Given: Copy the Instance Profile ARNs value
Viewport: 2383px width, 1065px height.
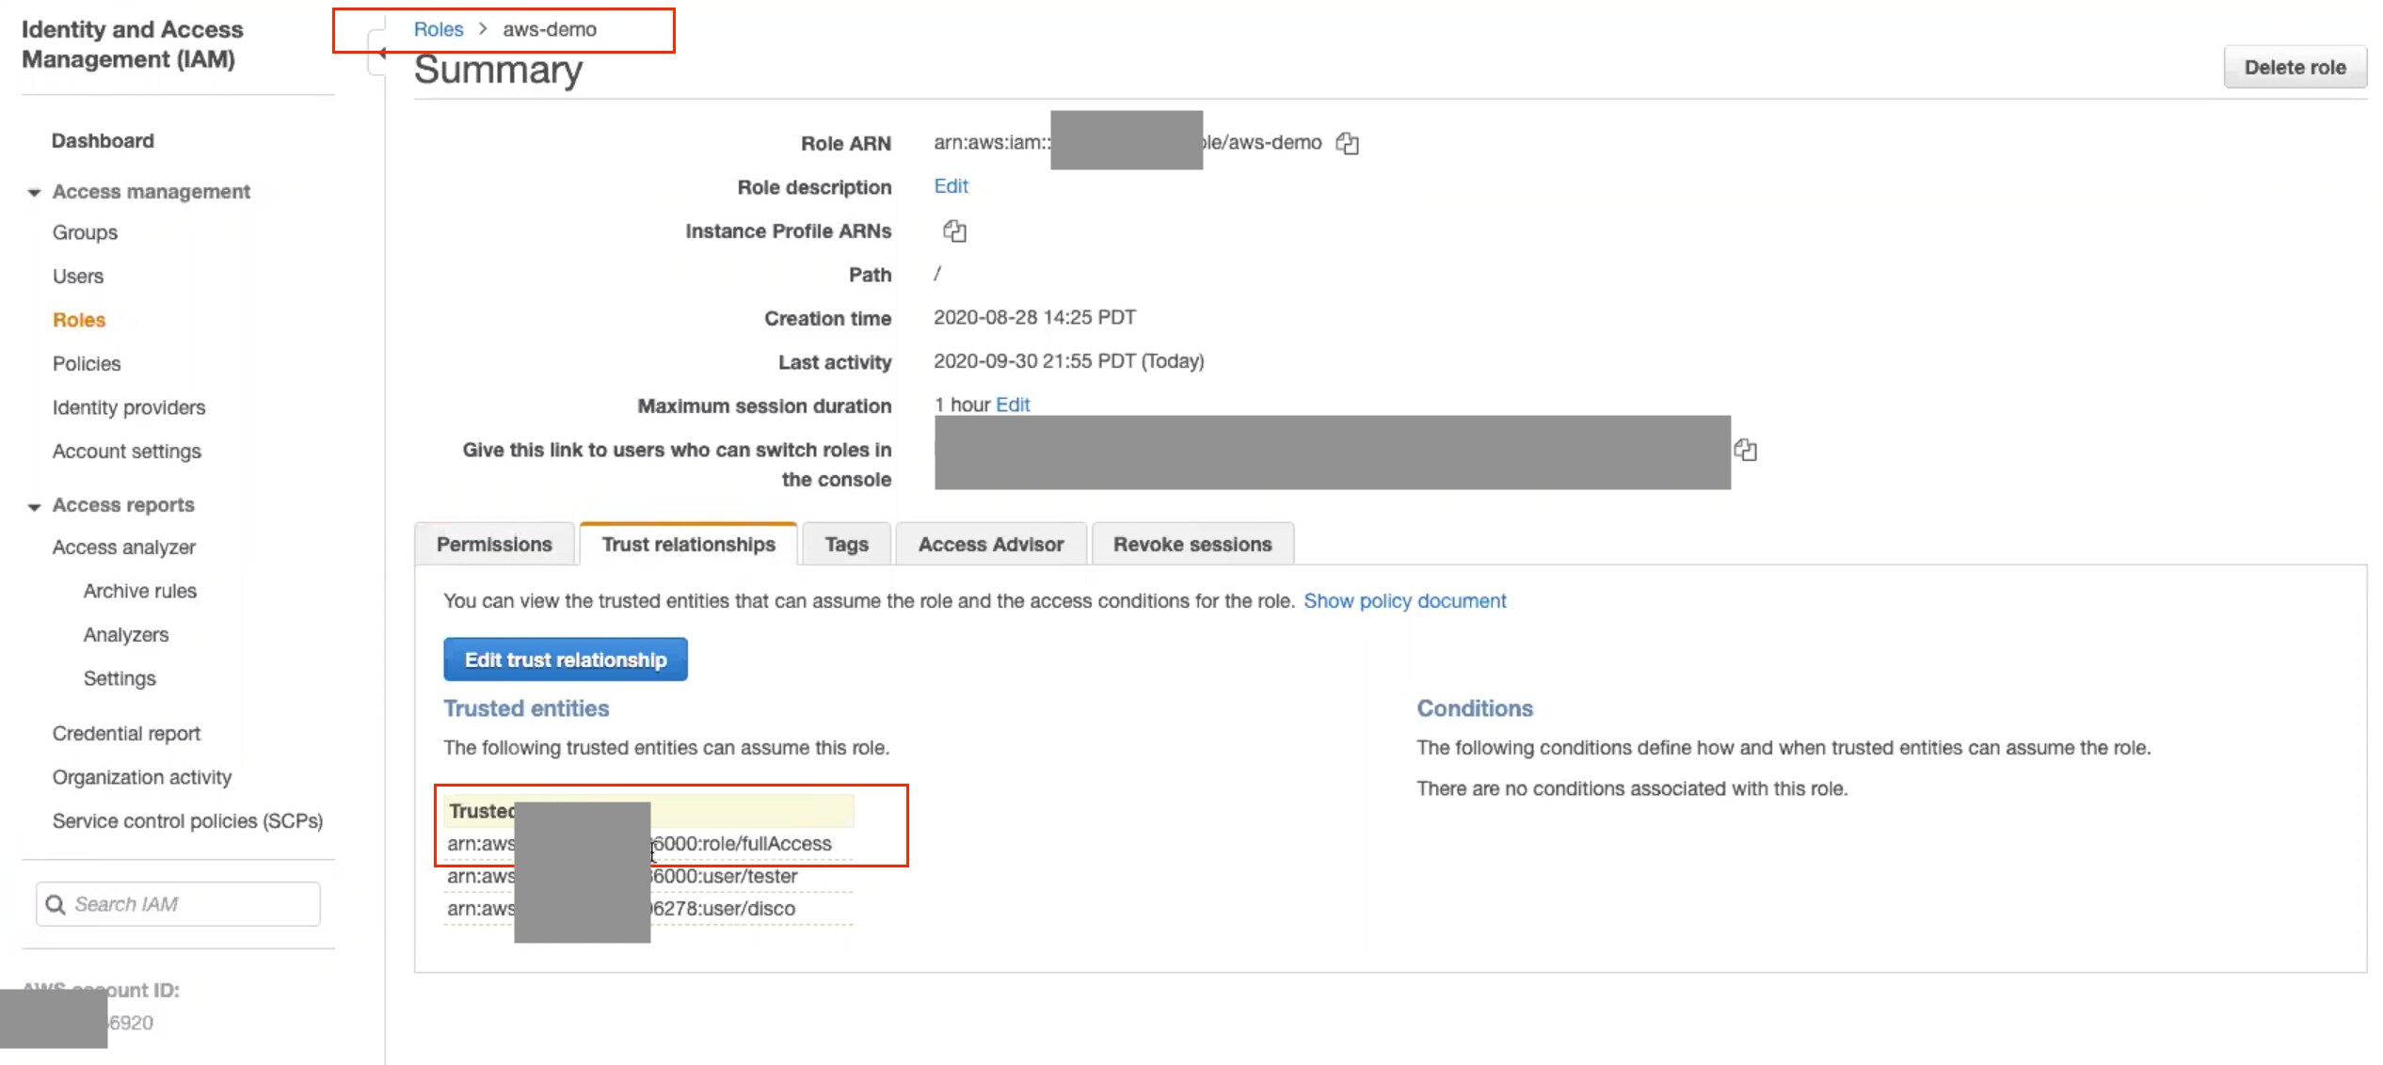Looking at the screenshot, I should [x=954, y=230].
